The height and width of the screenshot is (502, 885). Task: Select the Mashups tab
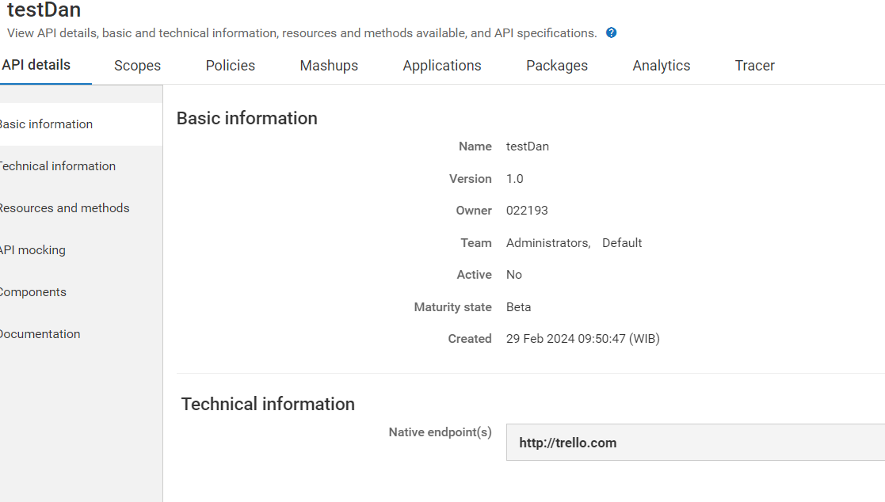tap(329, 66)
